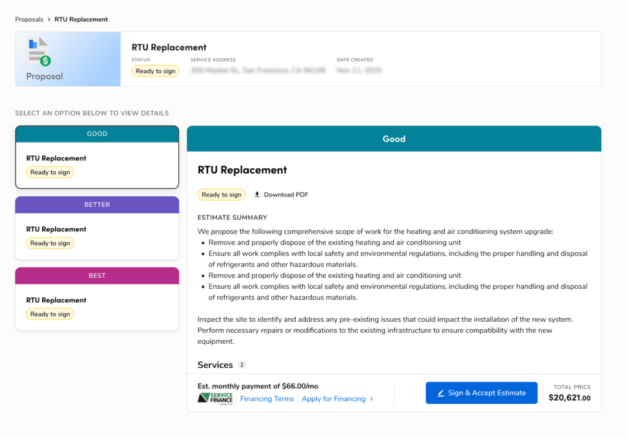The width and height of the screenshot is (627, 438).
Task: Click the total price $20,621.00
Action: tap(569, 398)
